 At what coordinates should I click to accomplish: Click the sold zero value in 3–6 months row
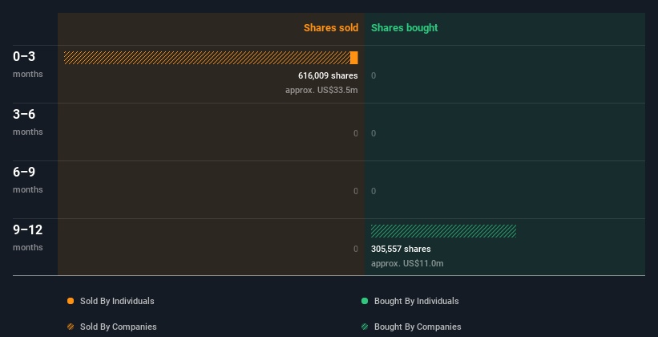click(356, 134)
